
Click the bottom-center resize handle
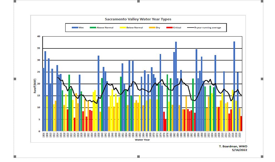(138, 157)
